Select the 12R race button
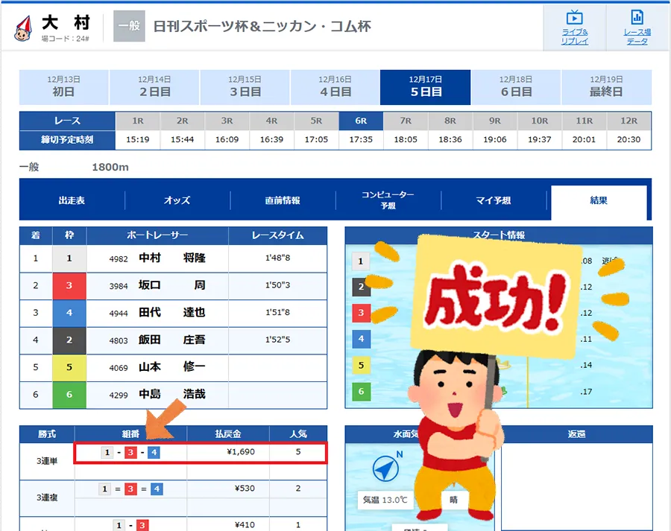This screenshot has width=671, height=531. click(629, 121)
